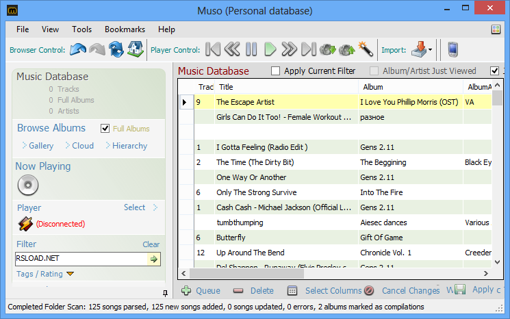The height and width of the screenshot is (319, 510).
Task: Click the Select player link
Action: pyautogui.click(x=134, y=207)
